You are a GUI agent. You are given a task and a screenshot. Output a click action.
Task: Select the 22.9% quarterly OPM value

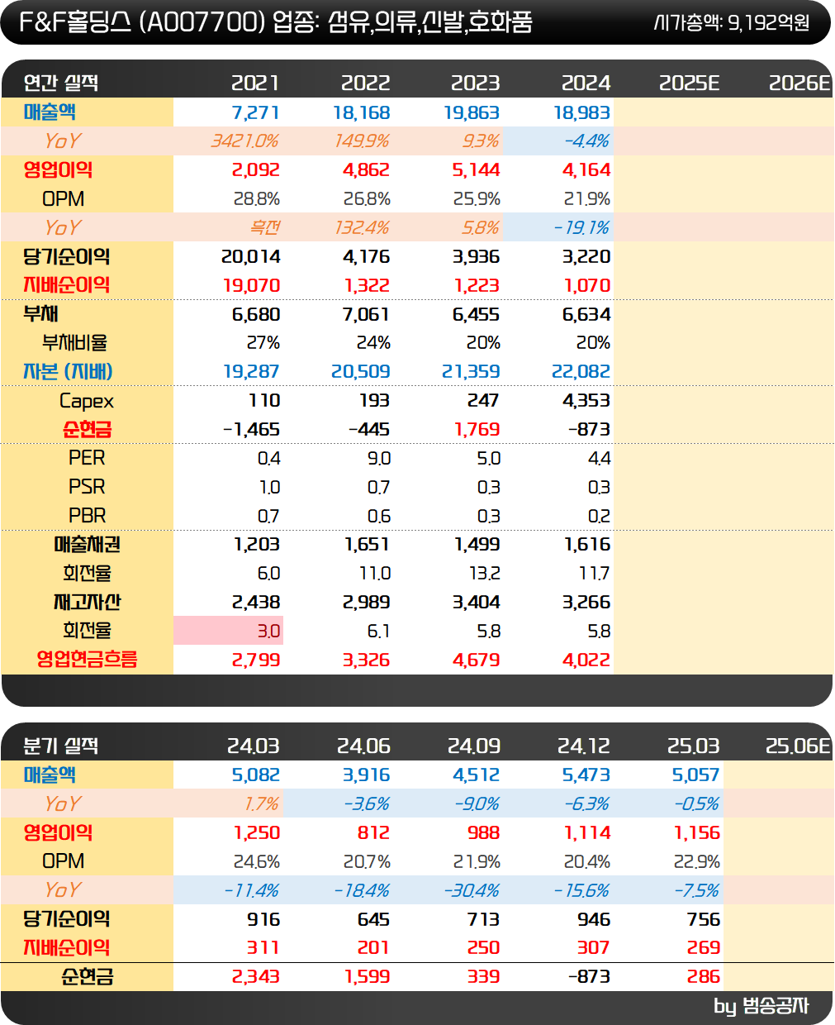point(697,861)
